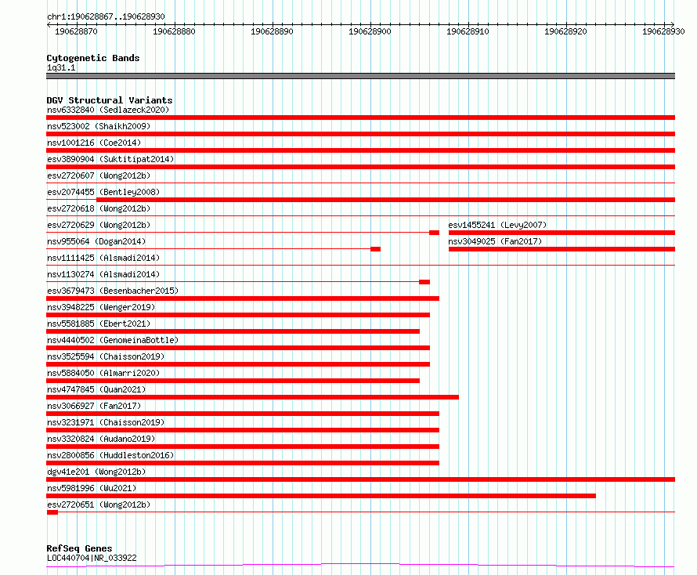Select the nsv5581885 (Ebert2021) label
This screenshot has height=575, width=697.
99,324
